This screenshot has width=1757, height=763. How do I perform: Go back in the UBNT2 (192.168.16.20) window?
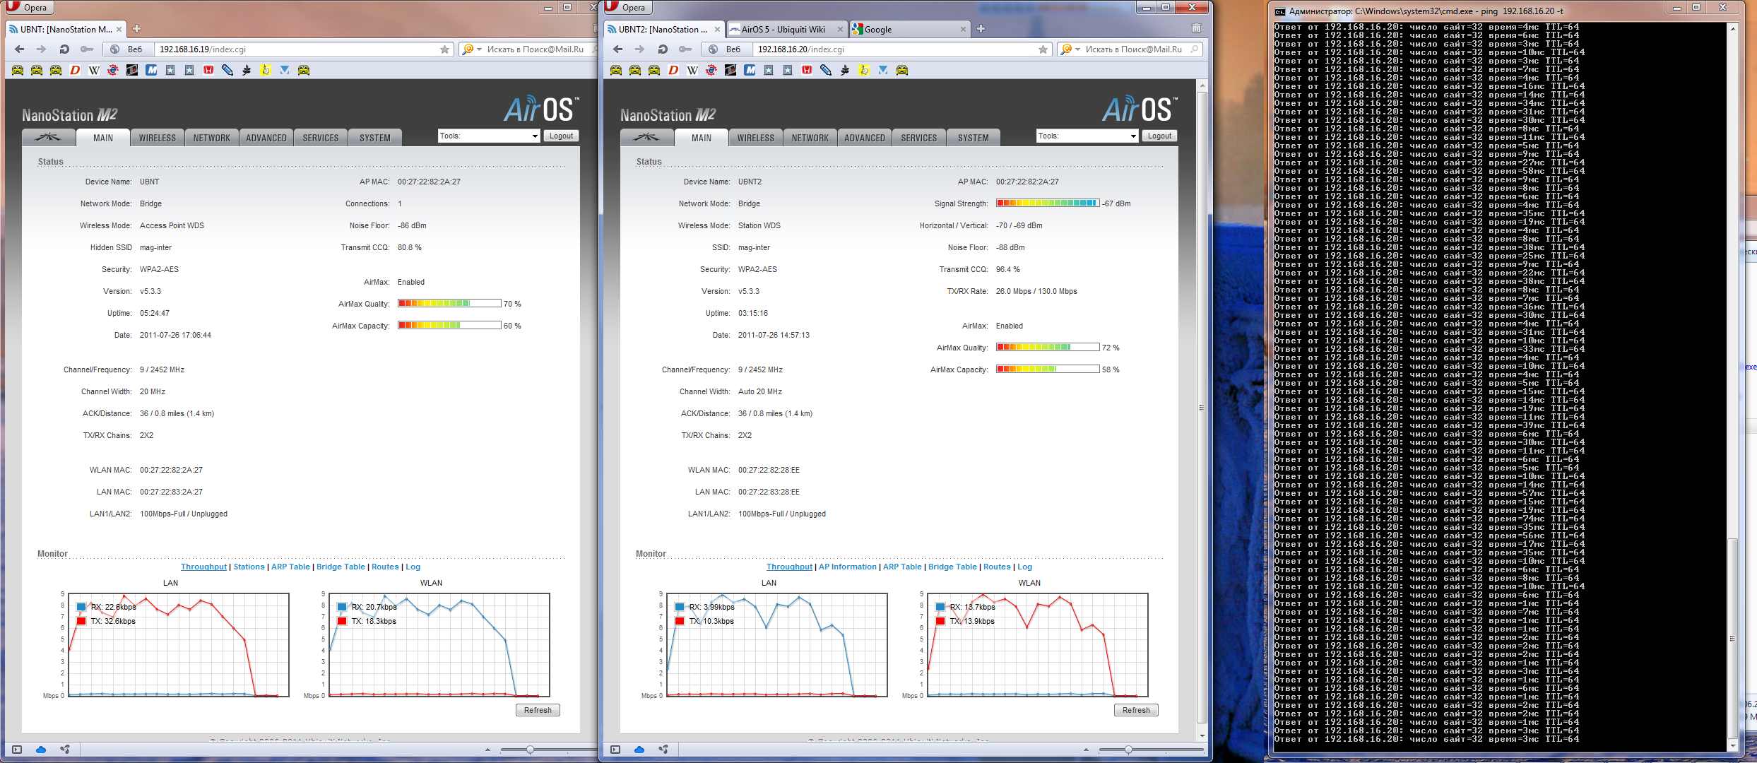(x=617, y=49)
